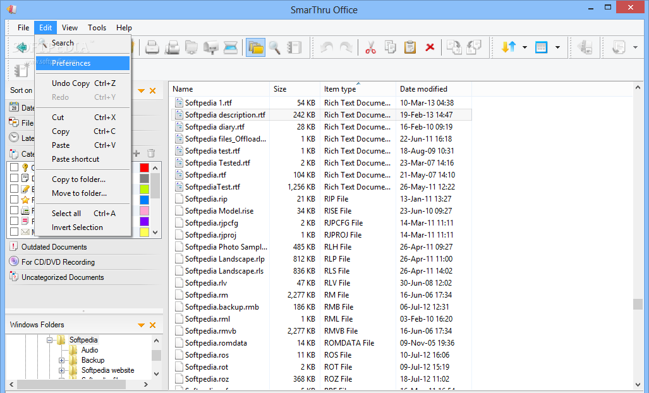
Task: Tick the checkbox next to the pencil note icon
Action: (x=14, y=189)
